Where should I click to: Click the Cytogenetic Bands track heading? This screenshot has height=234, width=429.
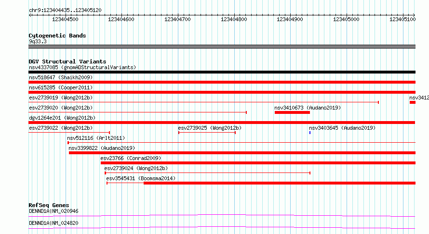(x=57, y=36)
